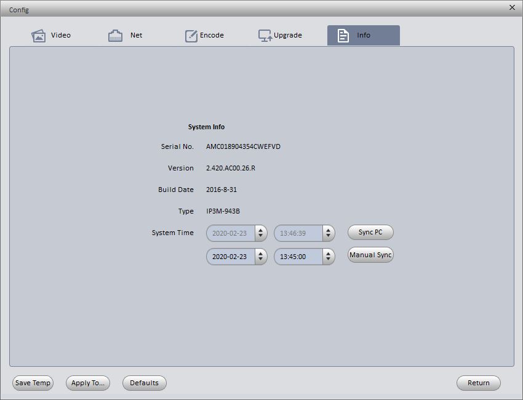Image resolution: width=523 pixels, height=400 pixels.
Task: Click the System Time label
Action: coord(173,233)
